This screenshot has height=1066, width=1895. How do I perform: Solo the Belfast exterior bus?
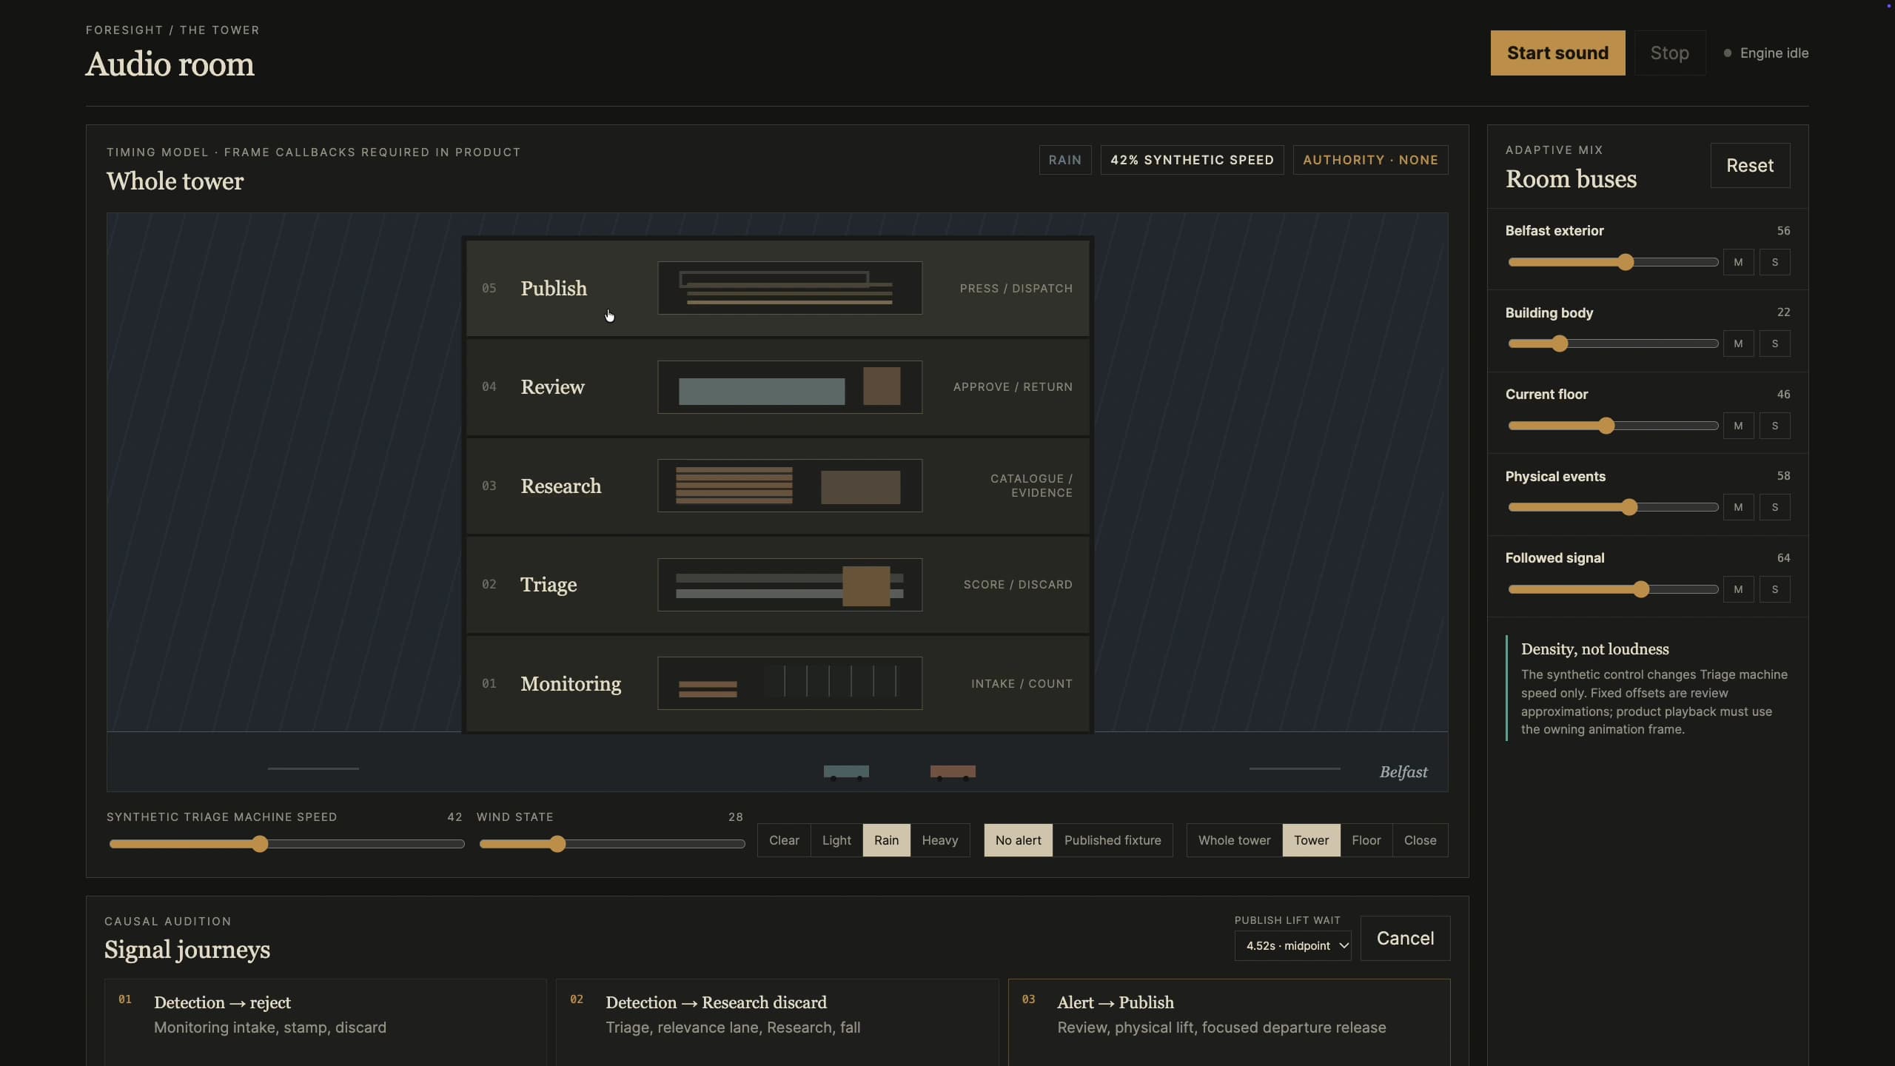[1774, 262]
